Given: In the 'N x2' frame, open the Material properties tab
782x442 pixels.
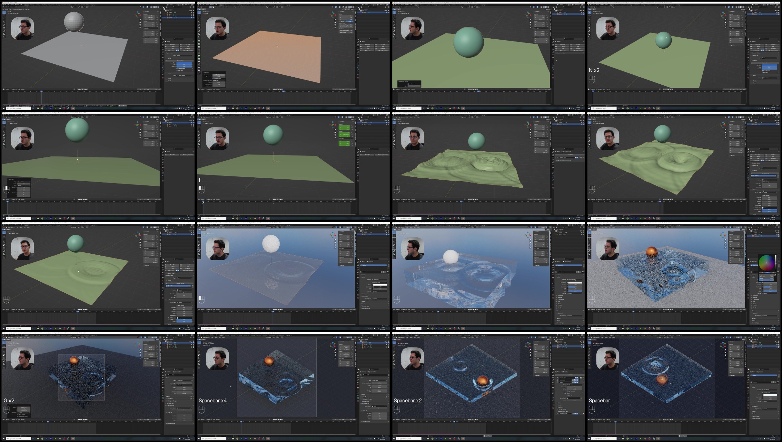Looking at the screenshot, I should click(x=748, y=75).
